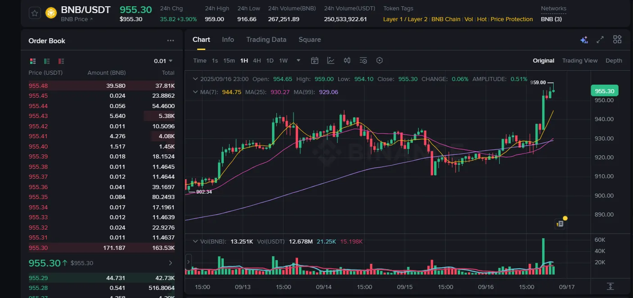Screen dimensions: 633x298
Task: Click the circular target icon in chart toolbar
Action: [x=380, y=60]
